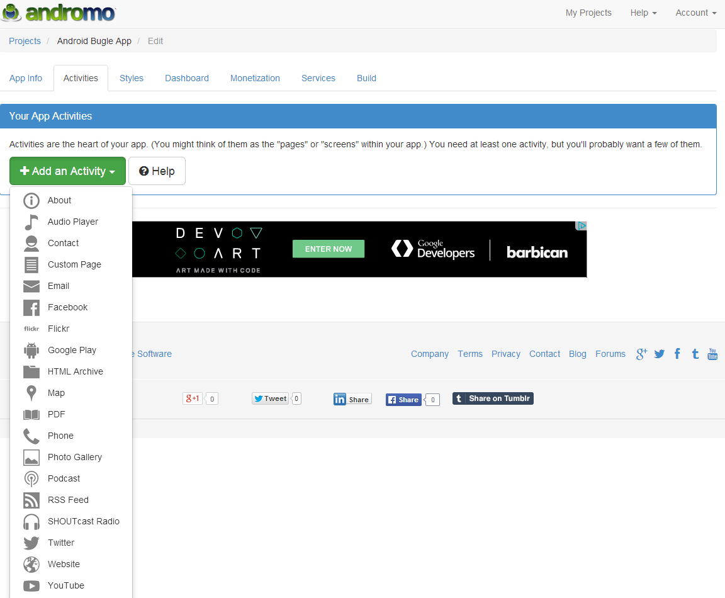
Task: Click the Projects breadcrumb link
Action: (x=25, y=41)
